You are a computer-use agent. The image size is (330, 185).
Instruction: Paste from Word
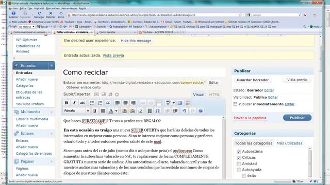coord(132,111)
